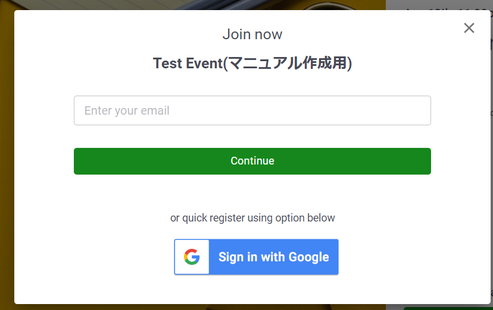Click empty space between Continue and quick register
Viewport: 493px width, 310px height.
point(252,193)
